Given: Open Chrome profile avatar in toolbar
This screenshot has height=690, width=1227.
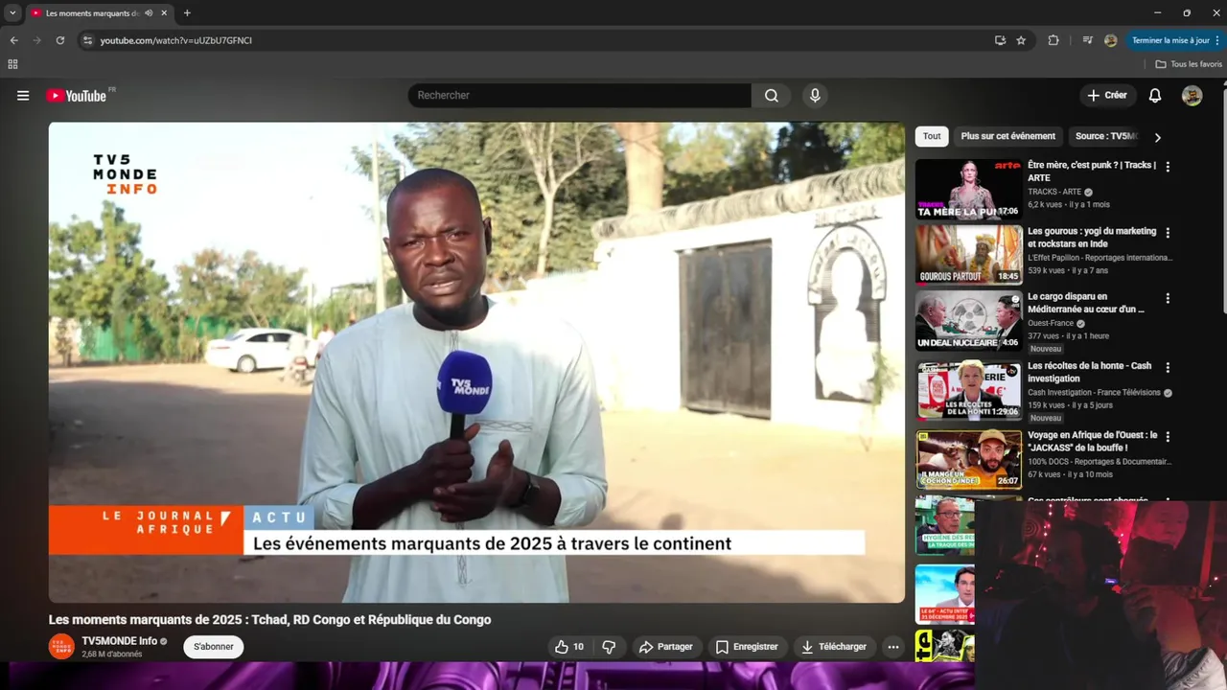Looking at the screenshot, I should (1110, 40).
